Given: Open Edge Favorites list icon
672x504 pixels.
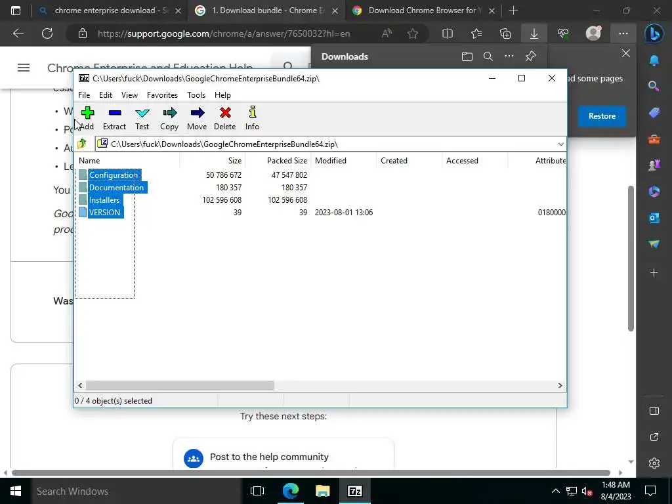Looking at the screenshot, I should [476, 33].
